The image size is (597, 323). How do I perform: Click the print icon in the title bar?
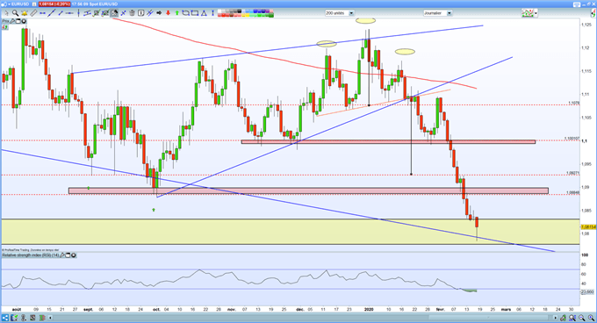(x=576, y=4)
